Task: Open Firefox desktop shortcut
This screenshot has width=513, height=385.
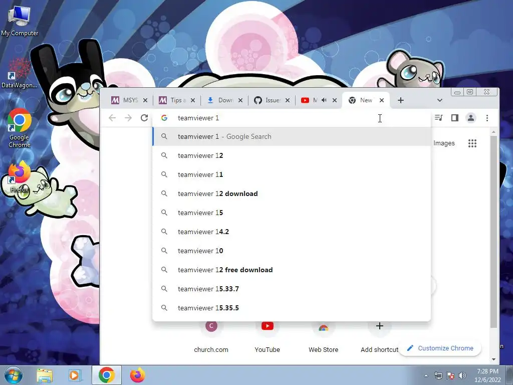Action: pyautogui.click(x=20, y=177)
